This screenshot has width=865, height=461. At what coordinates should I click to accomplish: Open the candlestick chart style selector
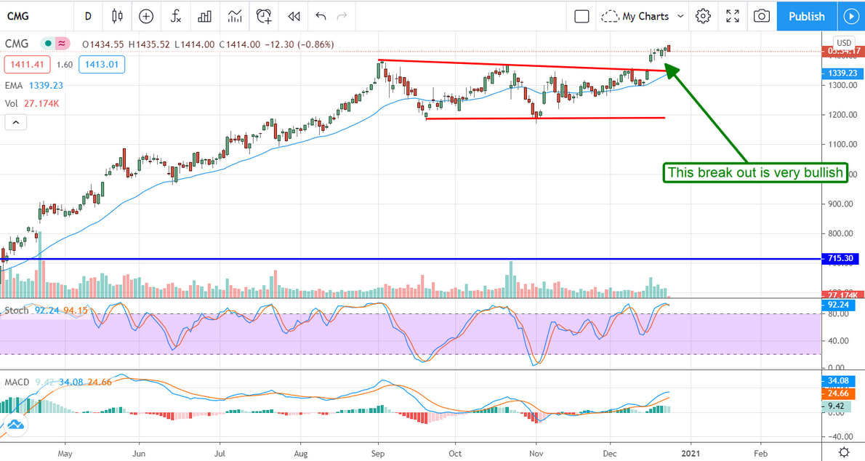click(117, 17)
